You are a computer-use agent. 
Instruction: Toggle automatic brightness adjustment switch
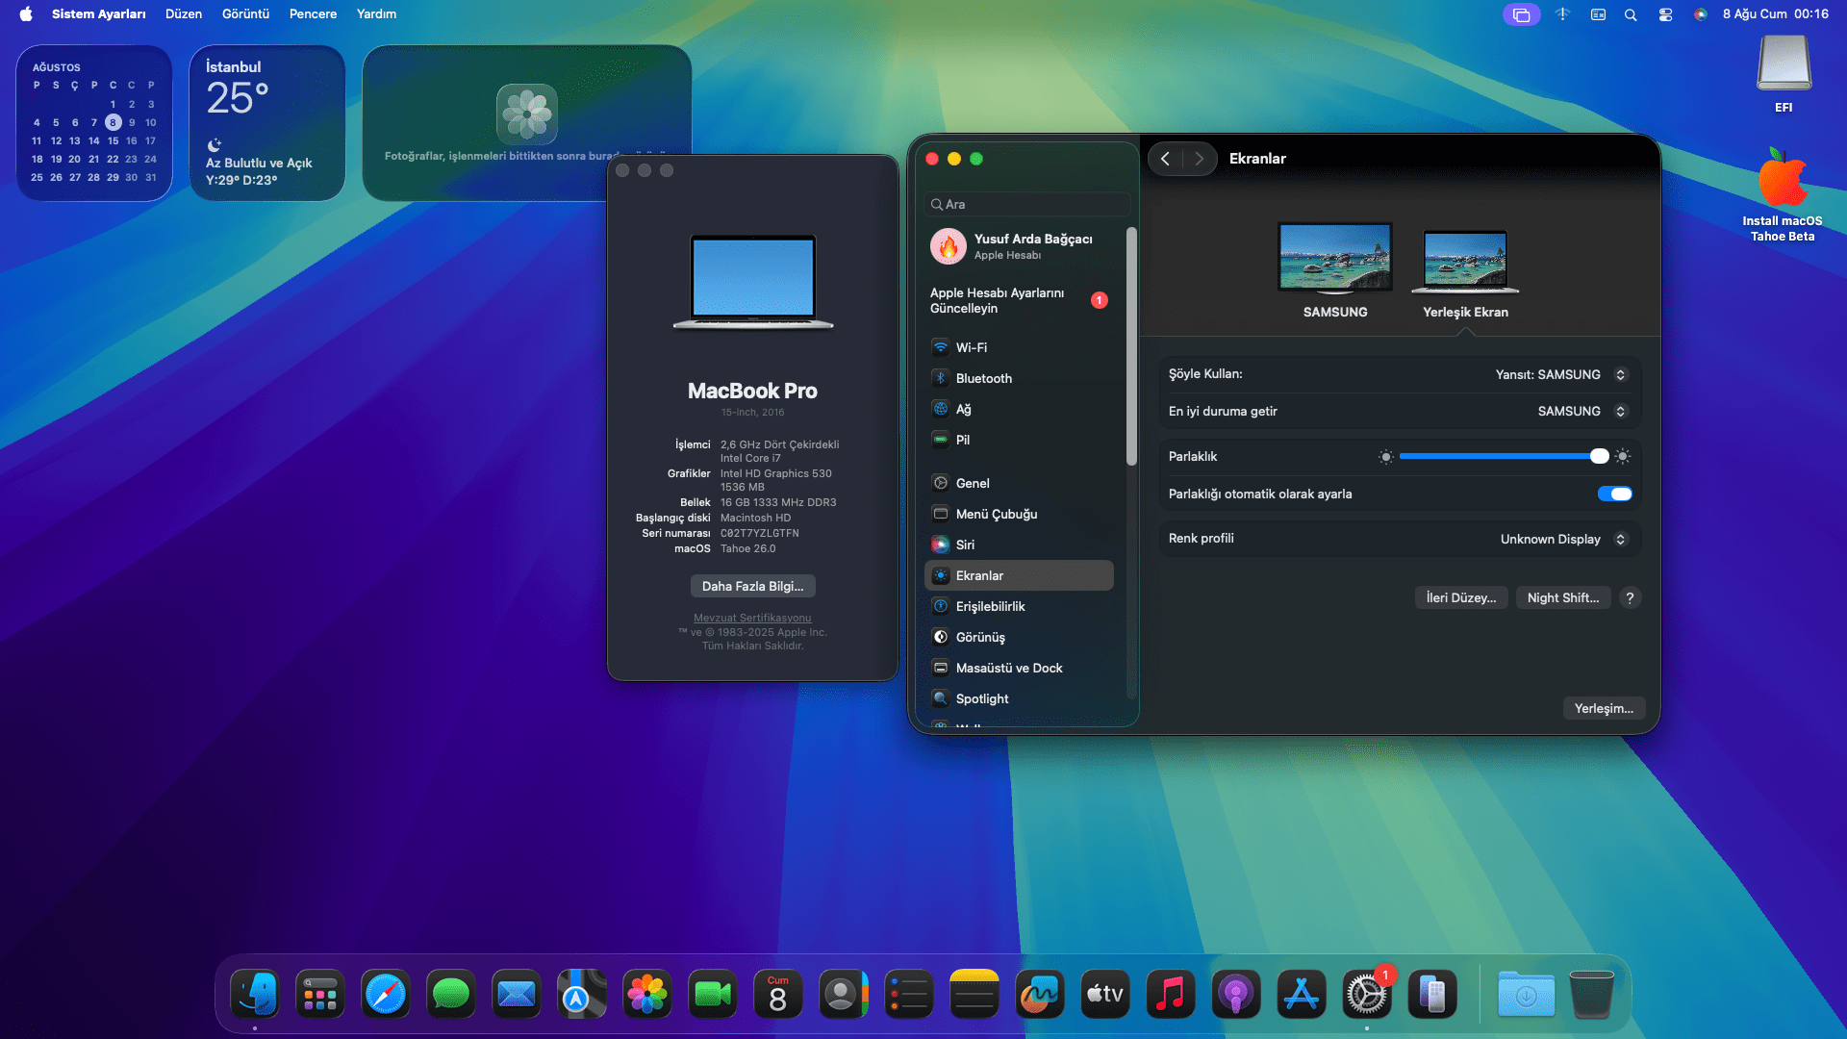pos(1614,494)
